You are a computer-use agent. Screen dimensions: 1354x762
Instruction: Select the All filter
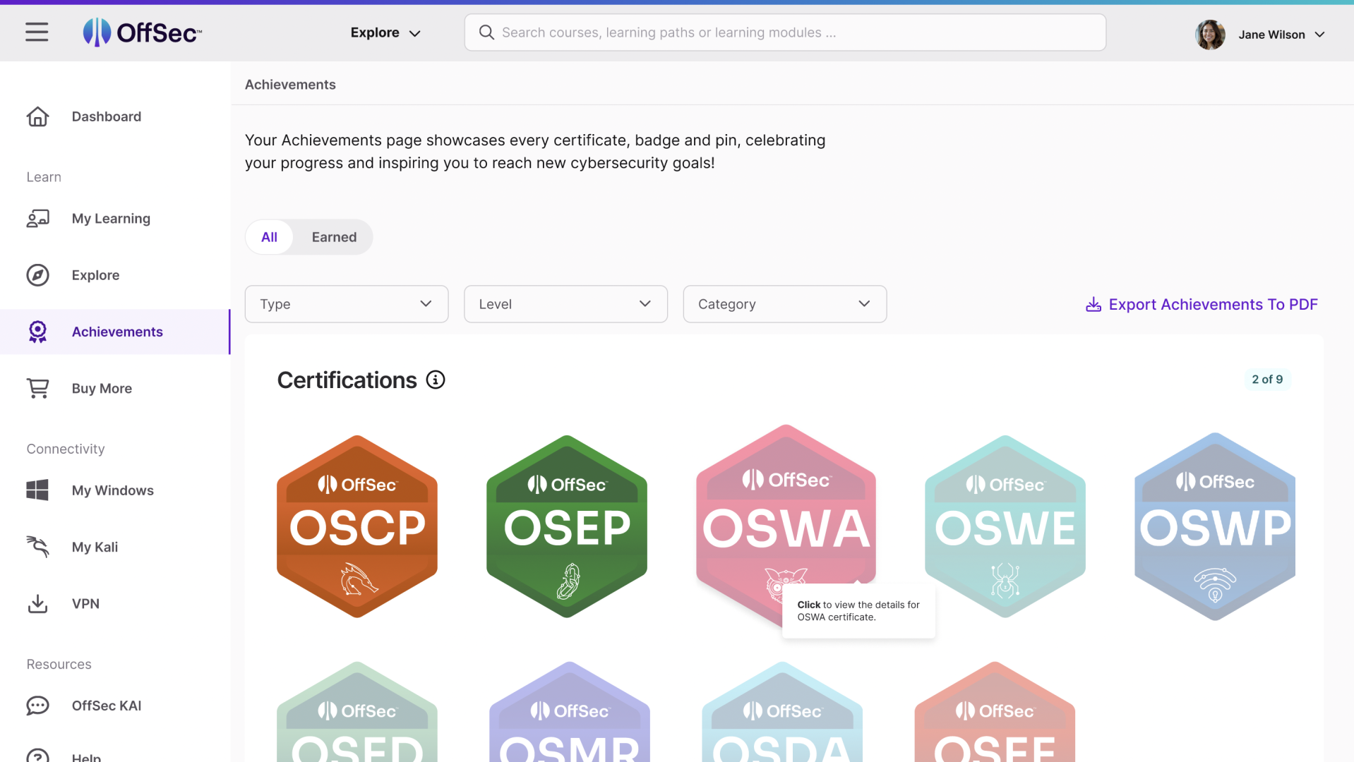269,237
